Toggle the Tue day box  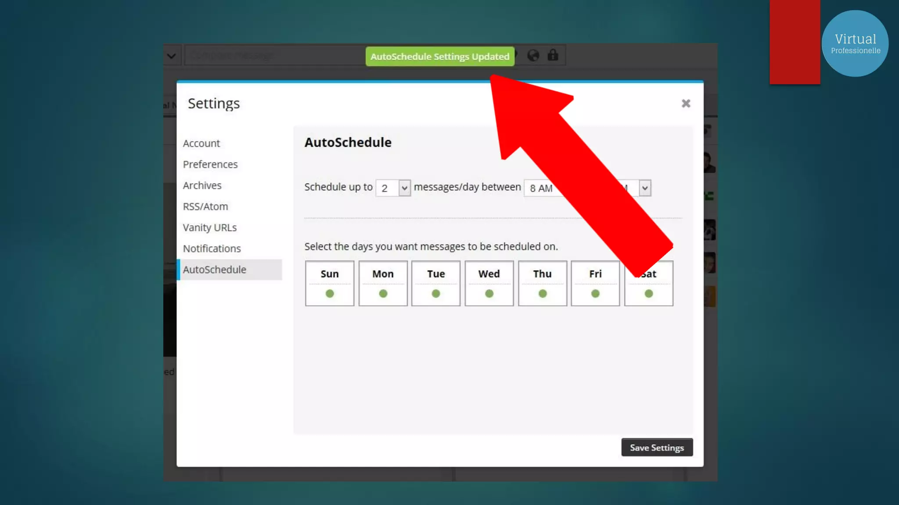pos(436,283)
